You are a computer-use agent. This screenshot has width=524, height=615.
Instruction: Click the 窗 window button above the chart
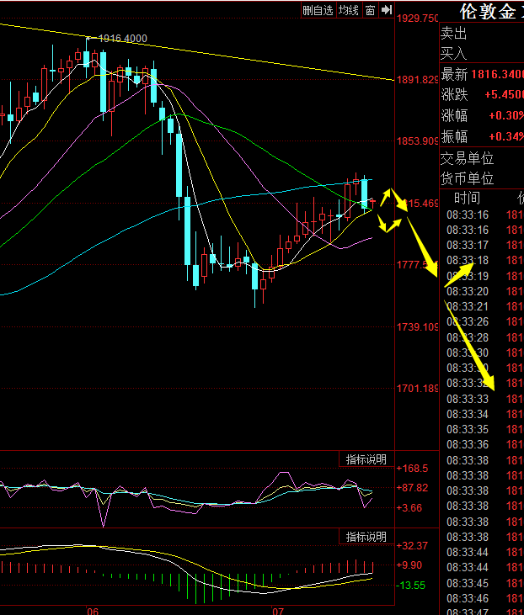pyautogui.click(x=370, y=10)
